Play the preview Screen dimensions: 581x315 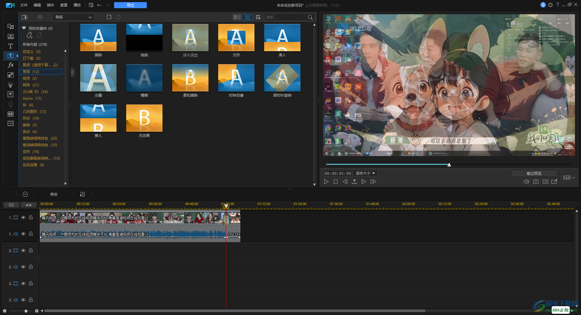point(326,182)
